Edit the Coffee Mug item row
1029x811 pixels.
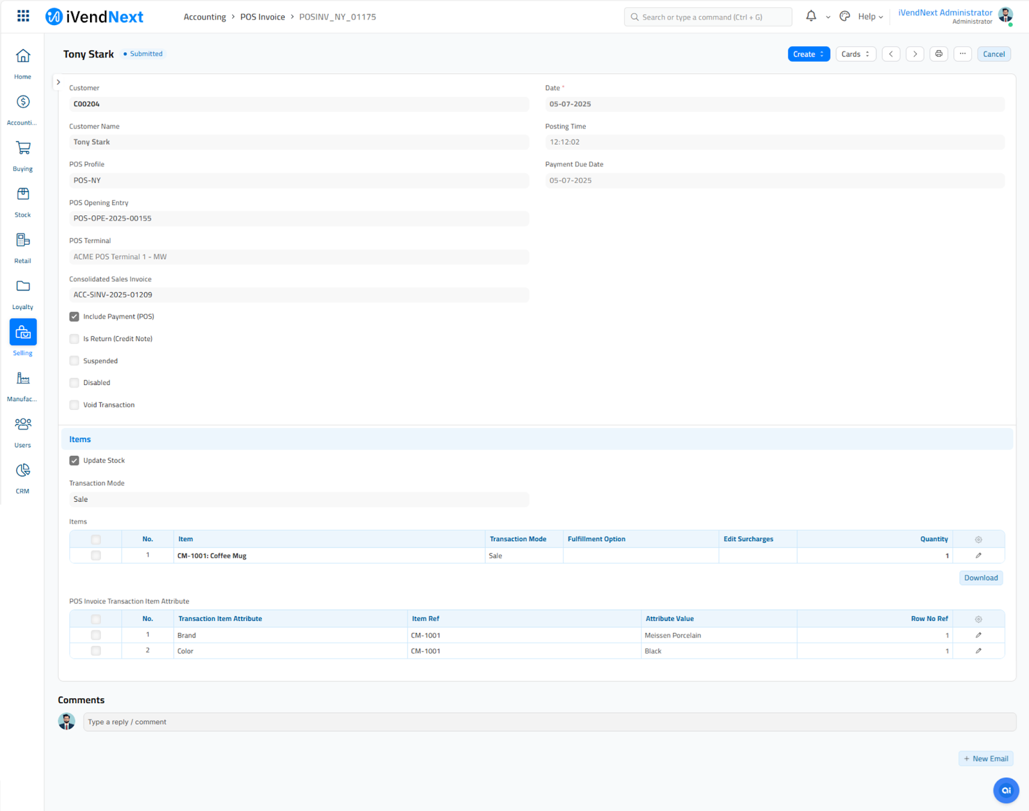point(978,556)
